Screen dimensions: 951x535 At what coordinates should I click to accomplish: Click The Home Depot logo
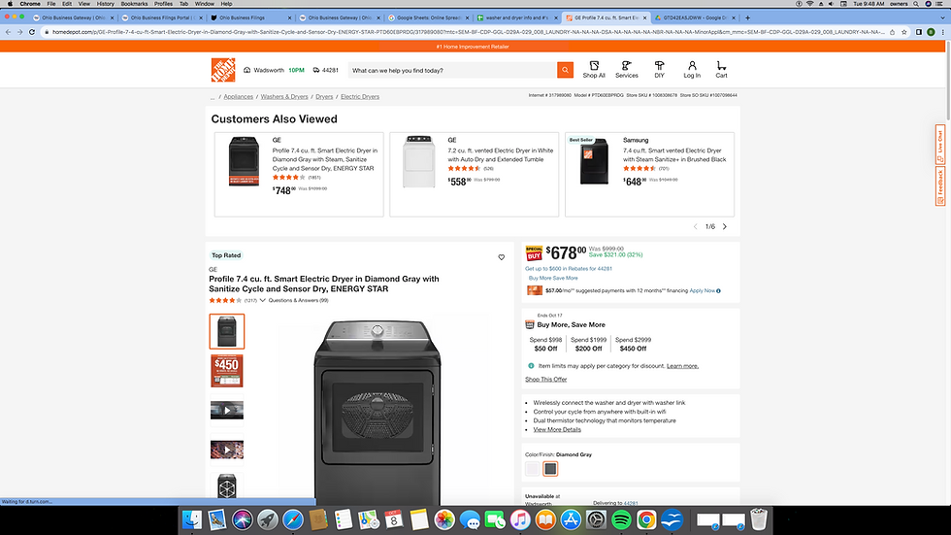(223, 70)
